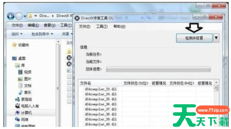Select d3dcompiler_38.dll row
This screenshot has width=231, height=129.
point(101,114)
